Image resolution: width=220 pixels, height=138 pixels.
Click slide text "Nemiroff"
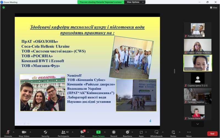(74, 76)
